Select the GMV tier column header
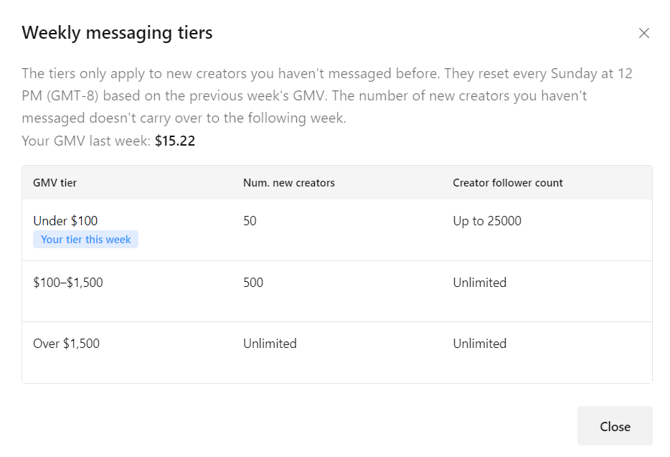Screen dimensions: 670x457 coord(55,183)
